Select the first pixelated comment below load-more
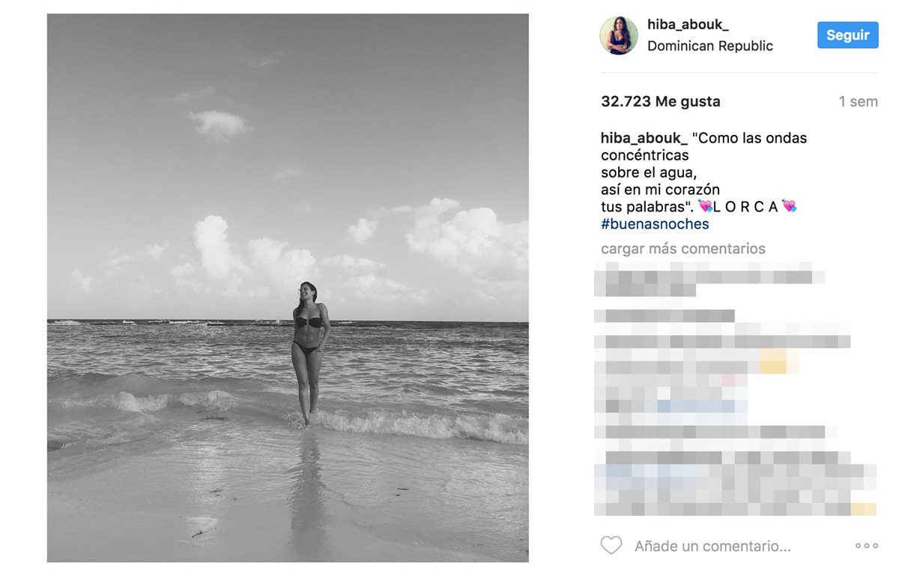 point(709,278)
